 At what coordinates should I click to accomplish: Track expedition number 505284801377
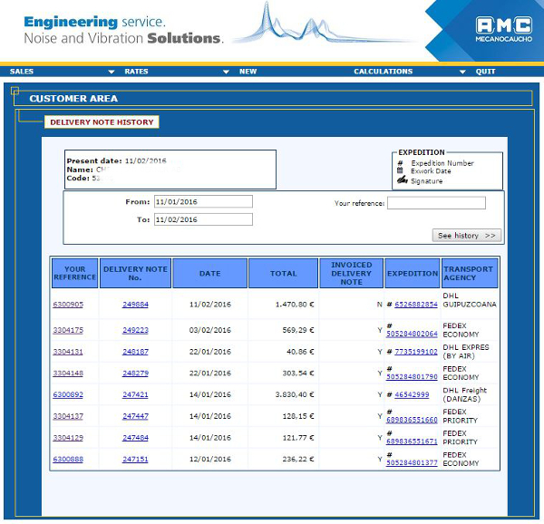pyautogui.click(x=412, y=462)
